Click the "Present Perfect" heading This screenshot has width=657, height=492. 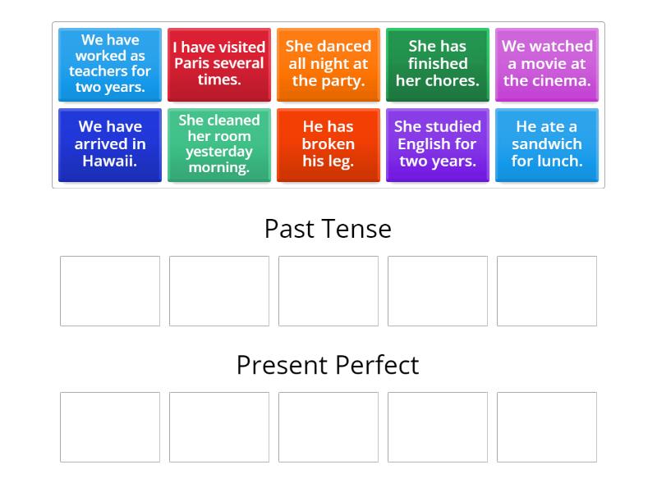tap(328, 365)
